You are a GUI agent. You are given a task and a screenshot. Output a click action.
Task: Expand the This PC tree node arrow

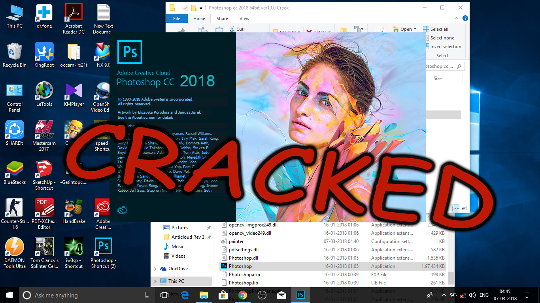coord(155,281)
